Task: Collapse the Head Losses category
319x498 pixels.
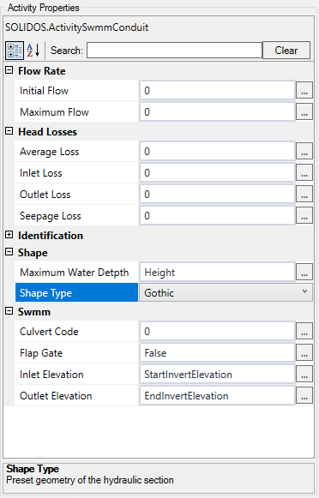Action: [x=9, y=131]
